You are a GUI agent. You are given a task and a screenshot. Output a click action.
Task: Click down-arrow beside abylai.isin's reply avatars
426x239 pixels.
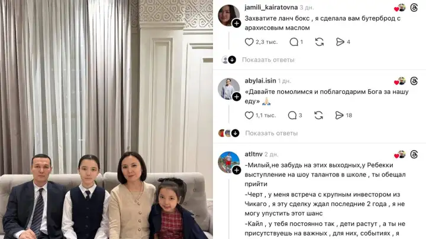[235, 133]
